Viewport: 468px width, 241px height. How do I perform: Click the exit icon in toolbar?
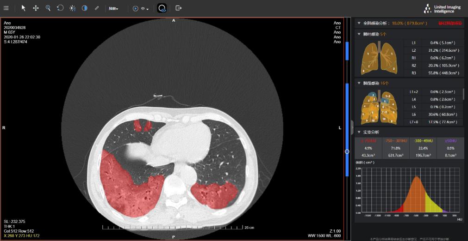(x=179, y=8)
